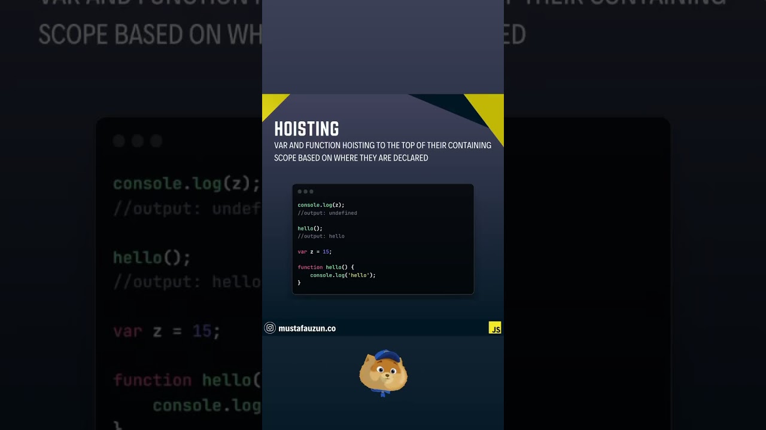
Task: Click the code line "console.log(z);"
Action: (321, 205)
